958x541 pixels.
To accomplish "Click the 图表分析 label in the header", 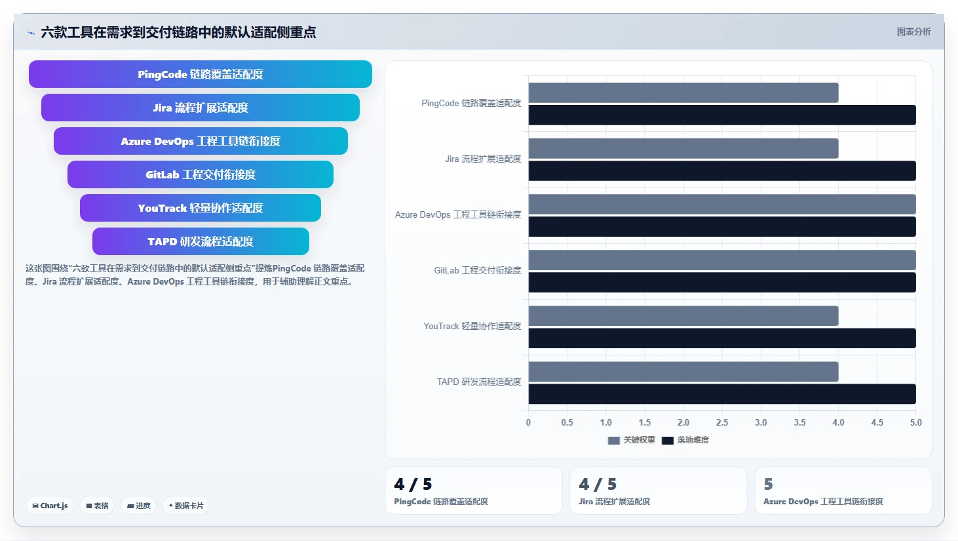I will (913, 31).
